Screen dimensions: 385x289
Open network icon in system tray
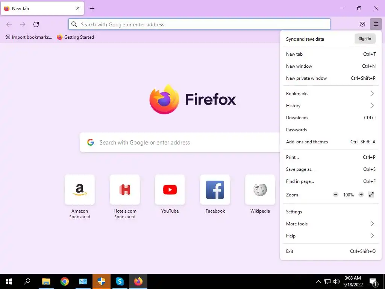tap(327, 281)
